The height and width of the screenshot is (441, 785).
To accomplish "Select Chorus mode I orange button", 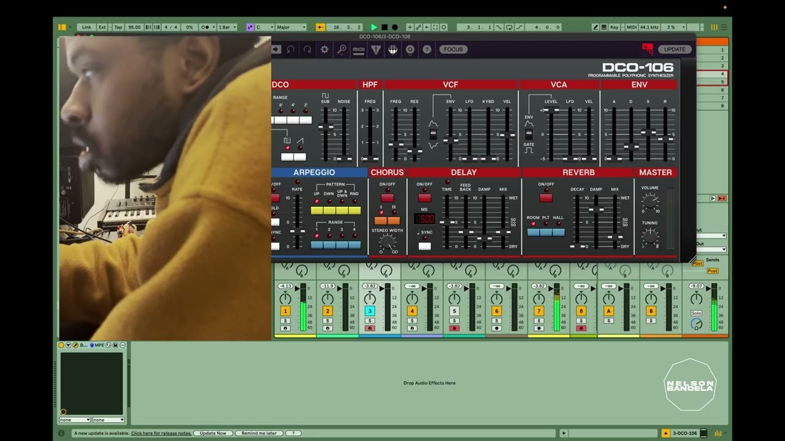I will point(381,221).
